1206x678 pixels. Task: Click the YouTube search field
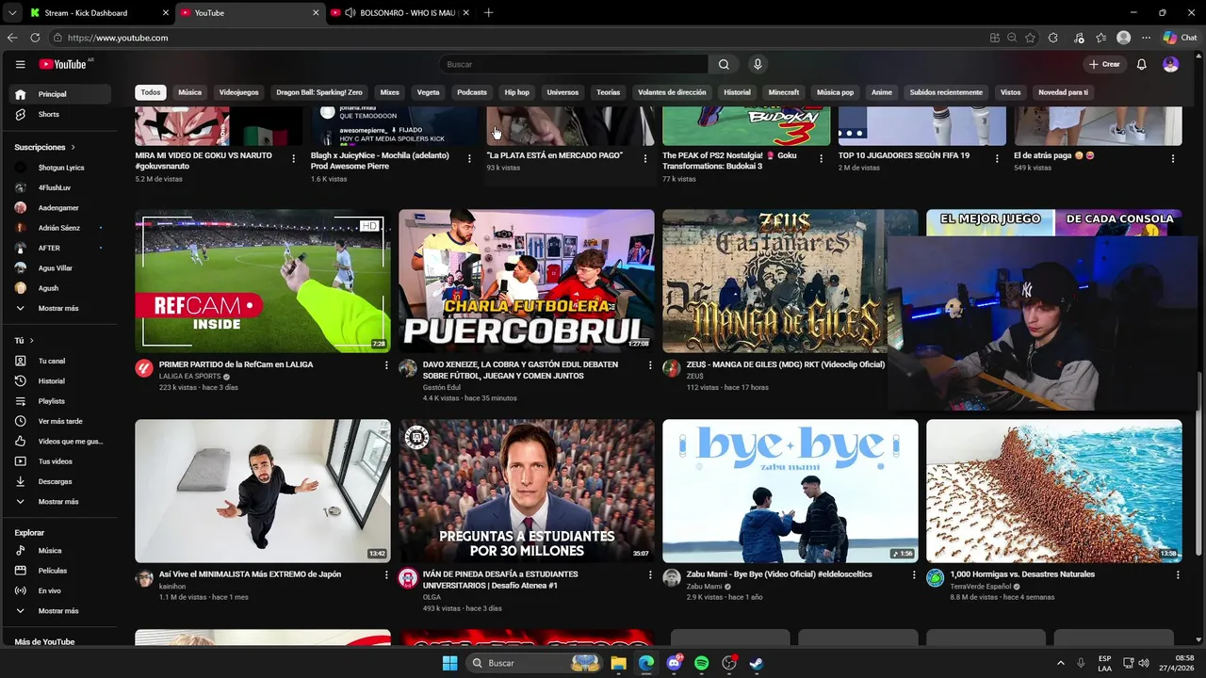573,64
